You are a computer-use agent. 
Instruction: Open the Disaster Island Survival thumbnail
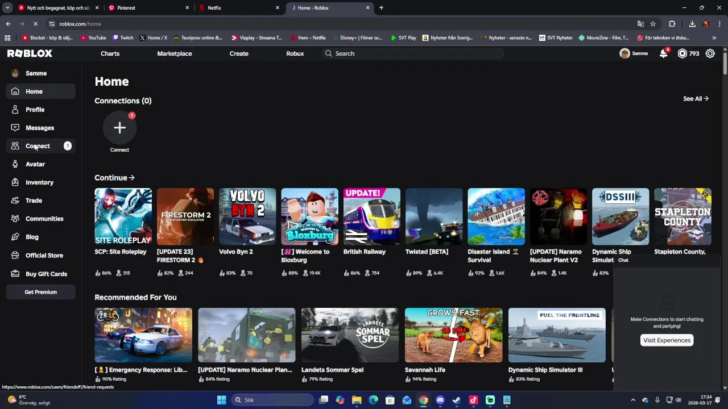(x=496, y=216)
